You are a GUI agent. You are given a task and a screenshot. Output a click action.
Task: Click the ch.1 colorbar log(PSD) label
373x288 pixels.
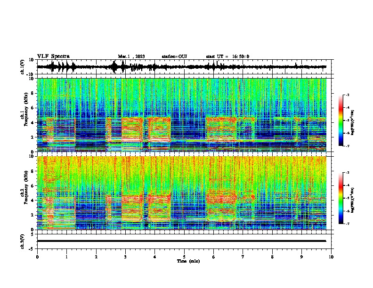pyautogui.click(x=353, y=123)
